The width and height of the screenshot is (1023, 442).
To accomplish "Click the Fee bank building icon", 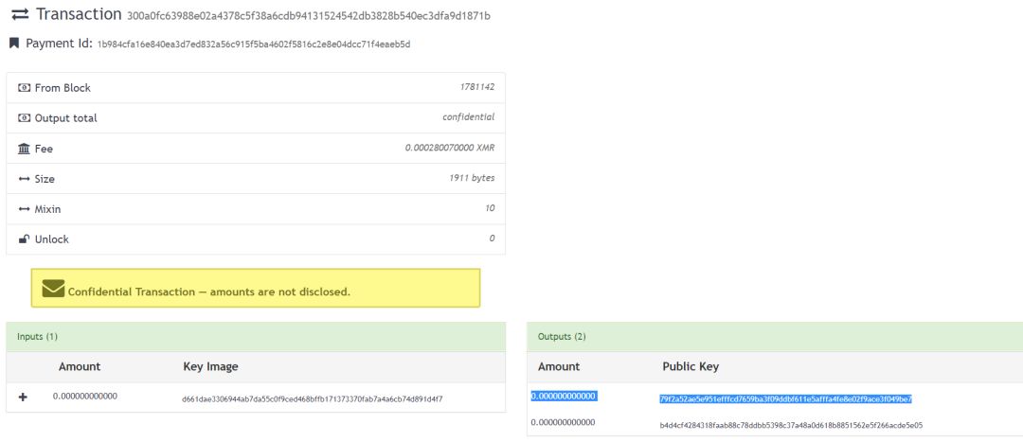I will point(24,149).
